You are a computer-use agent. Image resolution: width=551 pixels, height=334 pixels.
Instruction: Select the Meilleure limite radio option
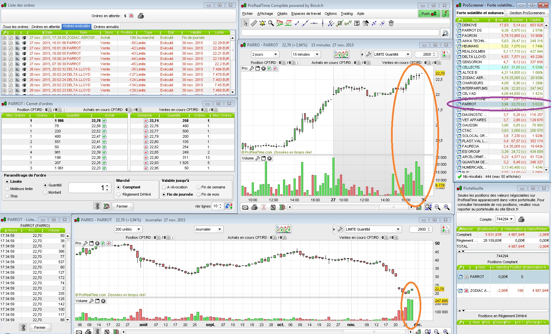click(x=7, y=189)
